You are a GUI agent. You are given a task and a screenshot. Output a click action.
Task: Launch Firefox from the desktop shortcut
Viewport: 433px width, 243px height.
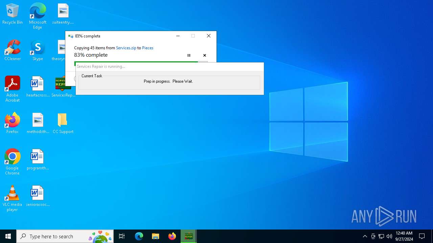tap(13, 124)
